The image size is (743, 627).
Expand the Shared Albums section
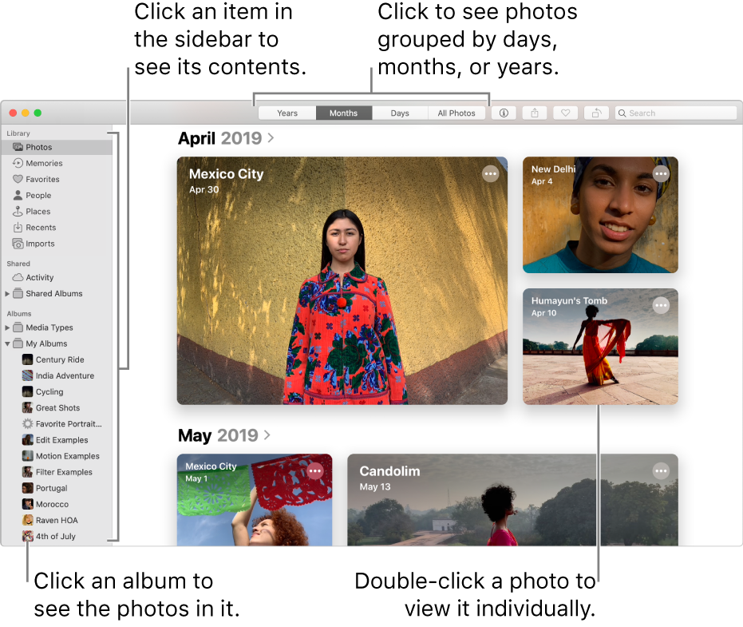6,293
